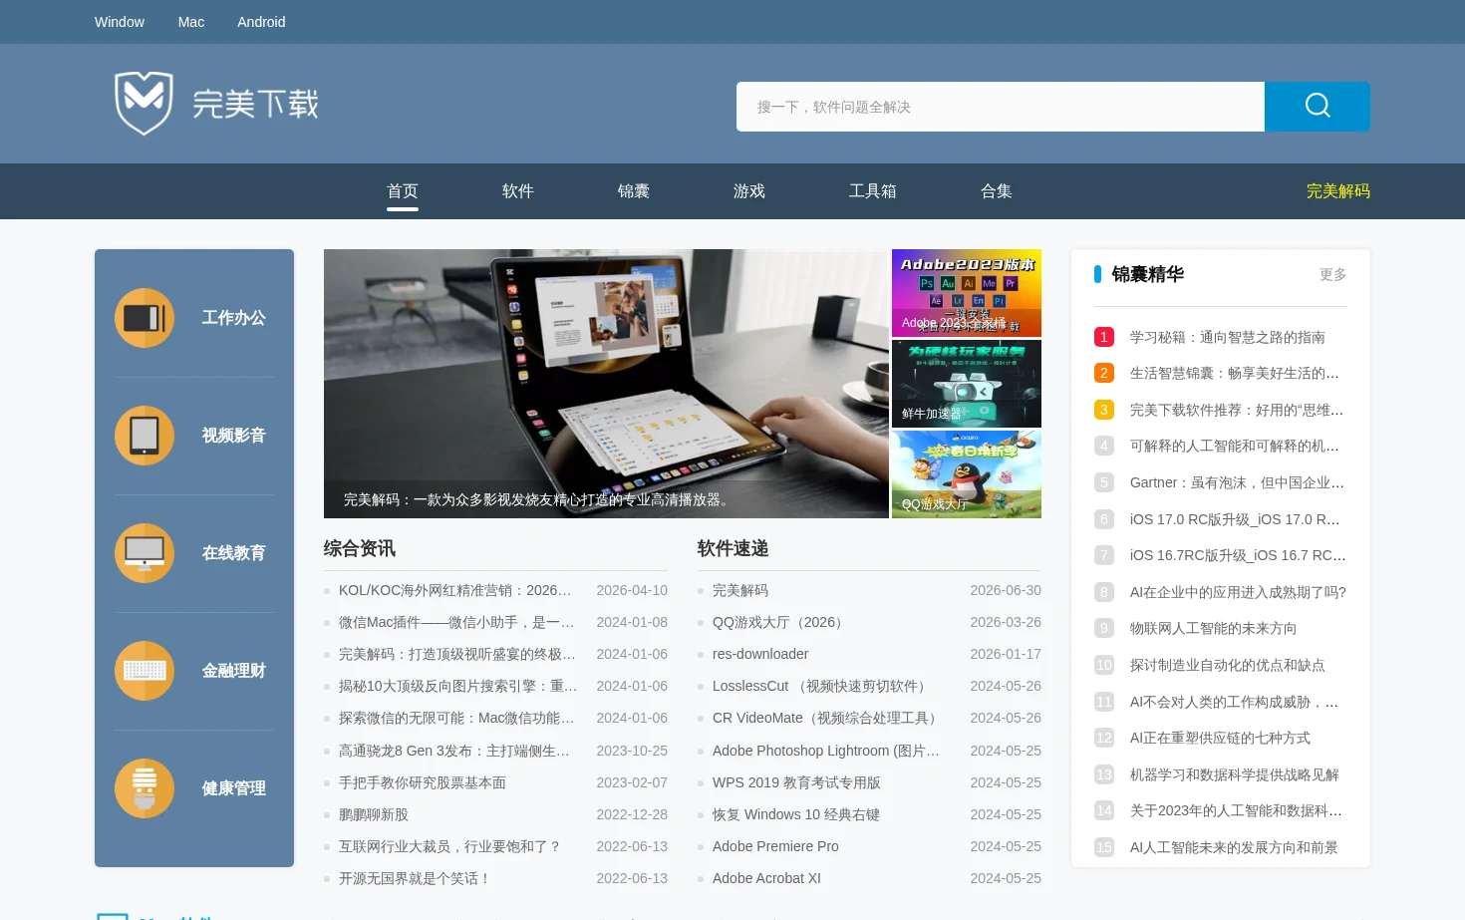Screen dimensions: 1465x920
Task: Open the 软件 nav item
Action: [518, 191]
